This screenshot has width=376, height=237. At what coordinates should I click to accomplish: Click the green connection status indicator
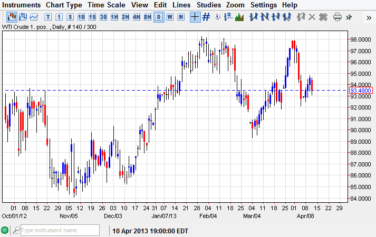(x=5, y=230)
